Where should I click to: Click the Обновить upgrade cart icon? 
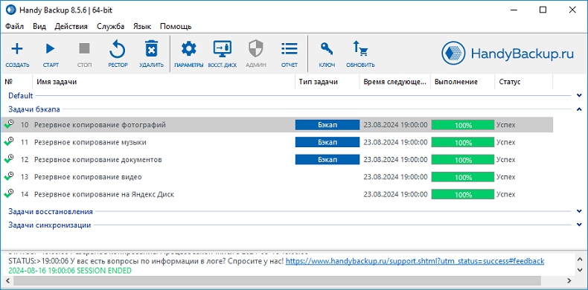(x=360, y=49)
